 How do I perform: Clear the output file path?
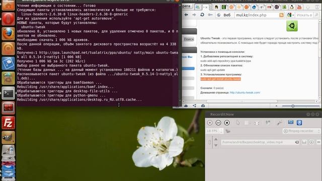[x=297, y=142]
